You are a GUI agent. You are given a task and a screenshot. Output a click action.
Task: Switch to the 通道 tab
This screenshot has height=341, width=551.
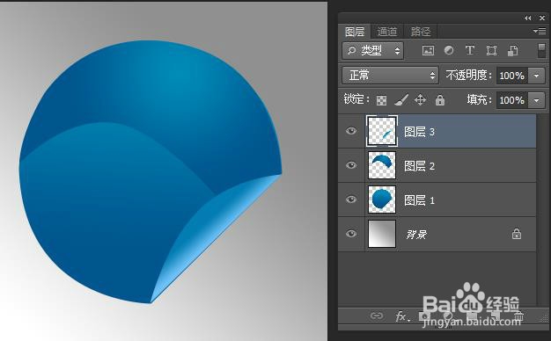pyautogui.click(x=387, y=32)
